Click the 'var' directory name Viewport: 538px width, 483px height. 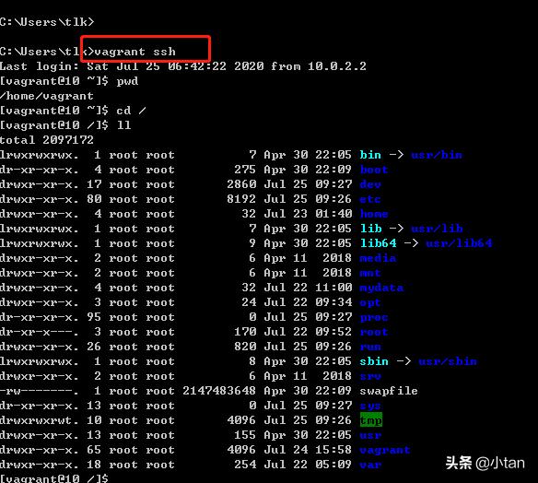pos(370,465)
